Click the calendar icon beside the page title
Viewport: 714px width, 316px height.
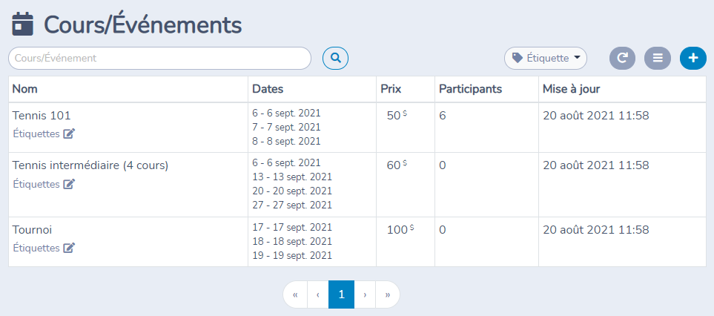22,24
